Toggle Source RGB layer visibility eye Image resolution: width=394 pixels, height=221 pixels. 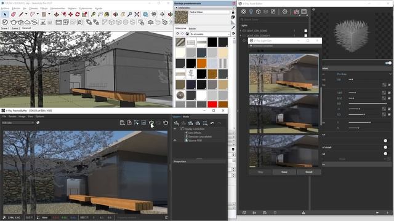[175, 141]
